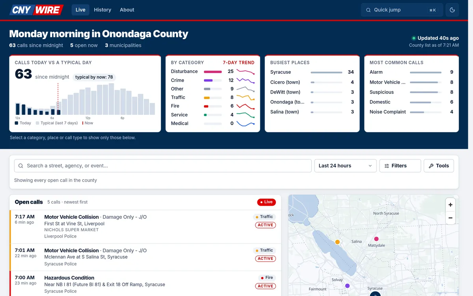Image resolution: width=473 pixels, height=296 pixels.
Task: Filter by DeWitt (town)
Action: (x=312, y=92)
